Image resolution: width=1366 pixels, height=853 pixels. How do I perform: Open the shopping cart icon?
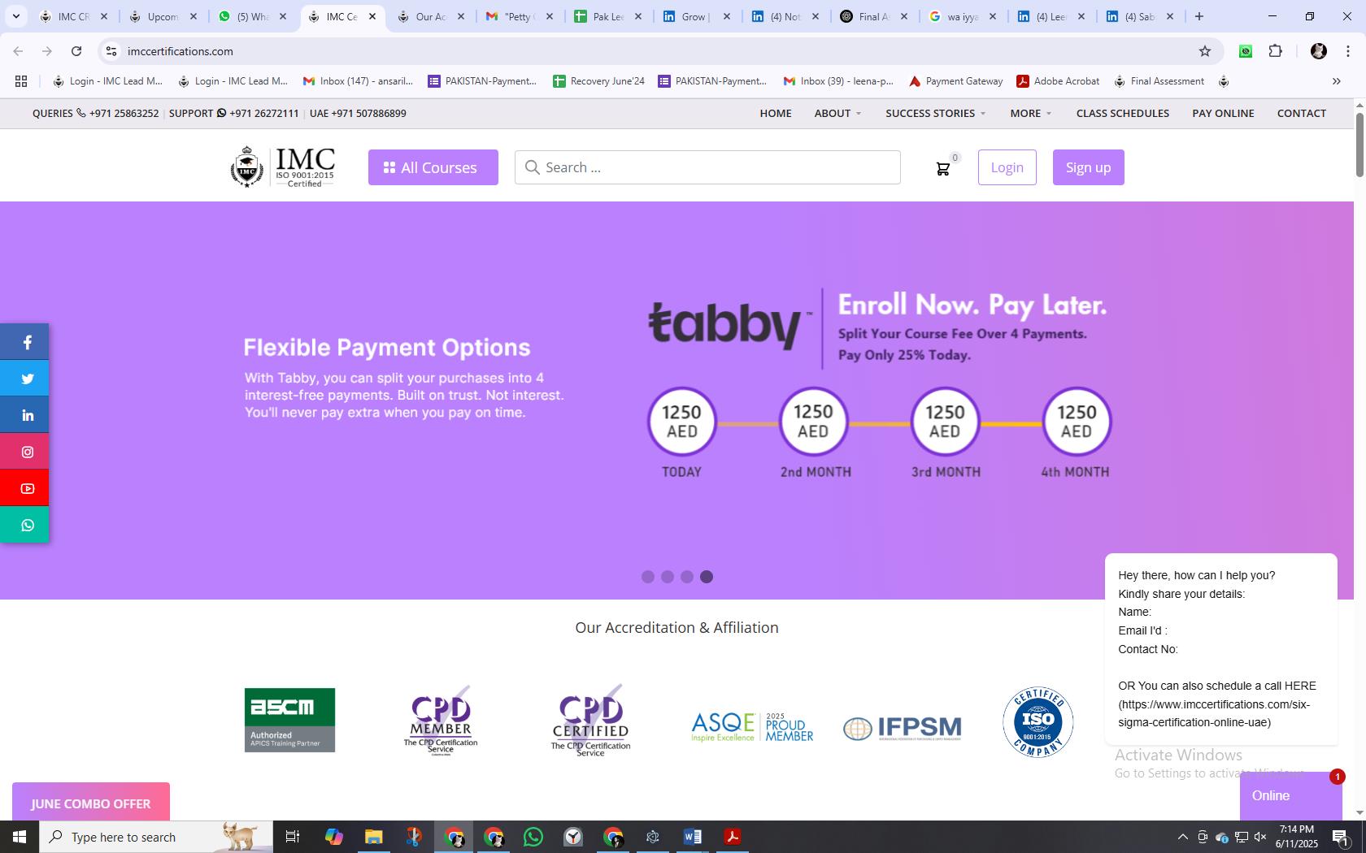[943, 168]
